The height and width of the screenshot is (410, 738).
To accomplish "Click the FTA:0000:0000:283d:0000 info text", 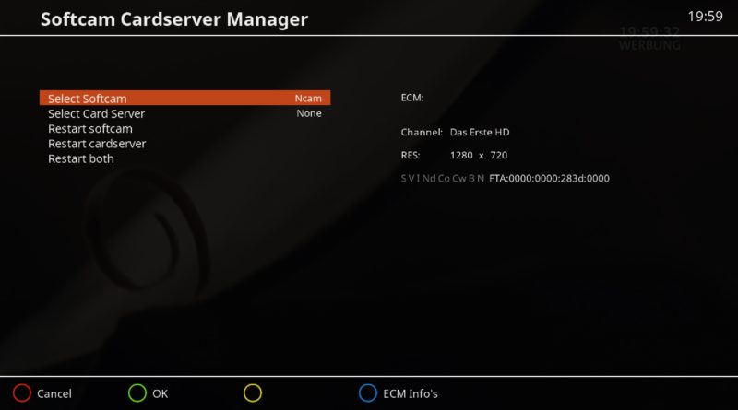I will click(549, 178).
